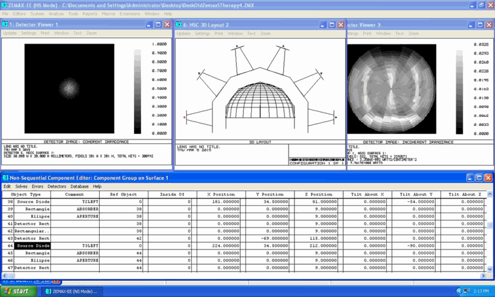Close the Non-Sequential Component Editor window
This screenshot has width=495, height=297.
489,177
